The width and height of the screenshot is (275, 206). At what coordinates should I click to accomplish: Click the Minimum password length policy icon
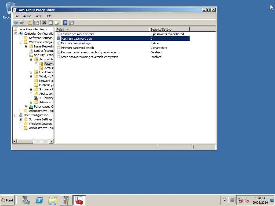[59, 48]
